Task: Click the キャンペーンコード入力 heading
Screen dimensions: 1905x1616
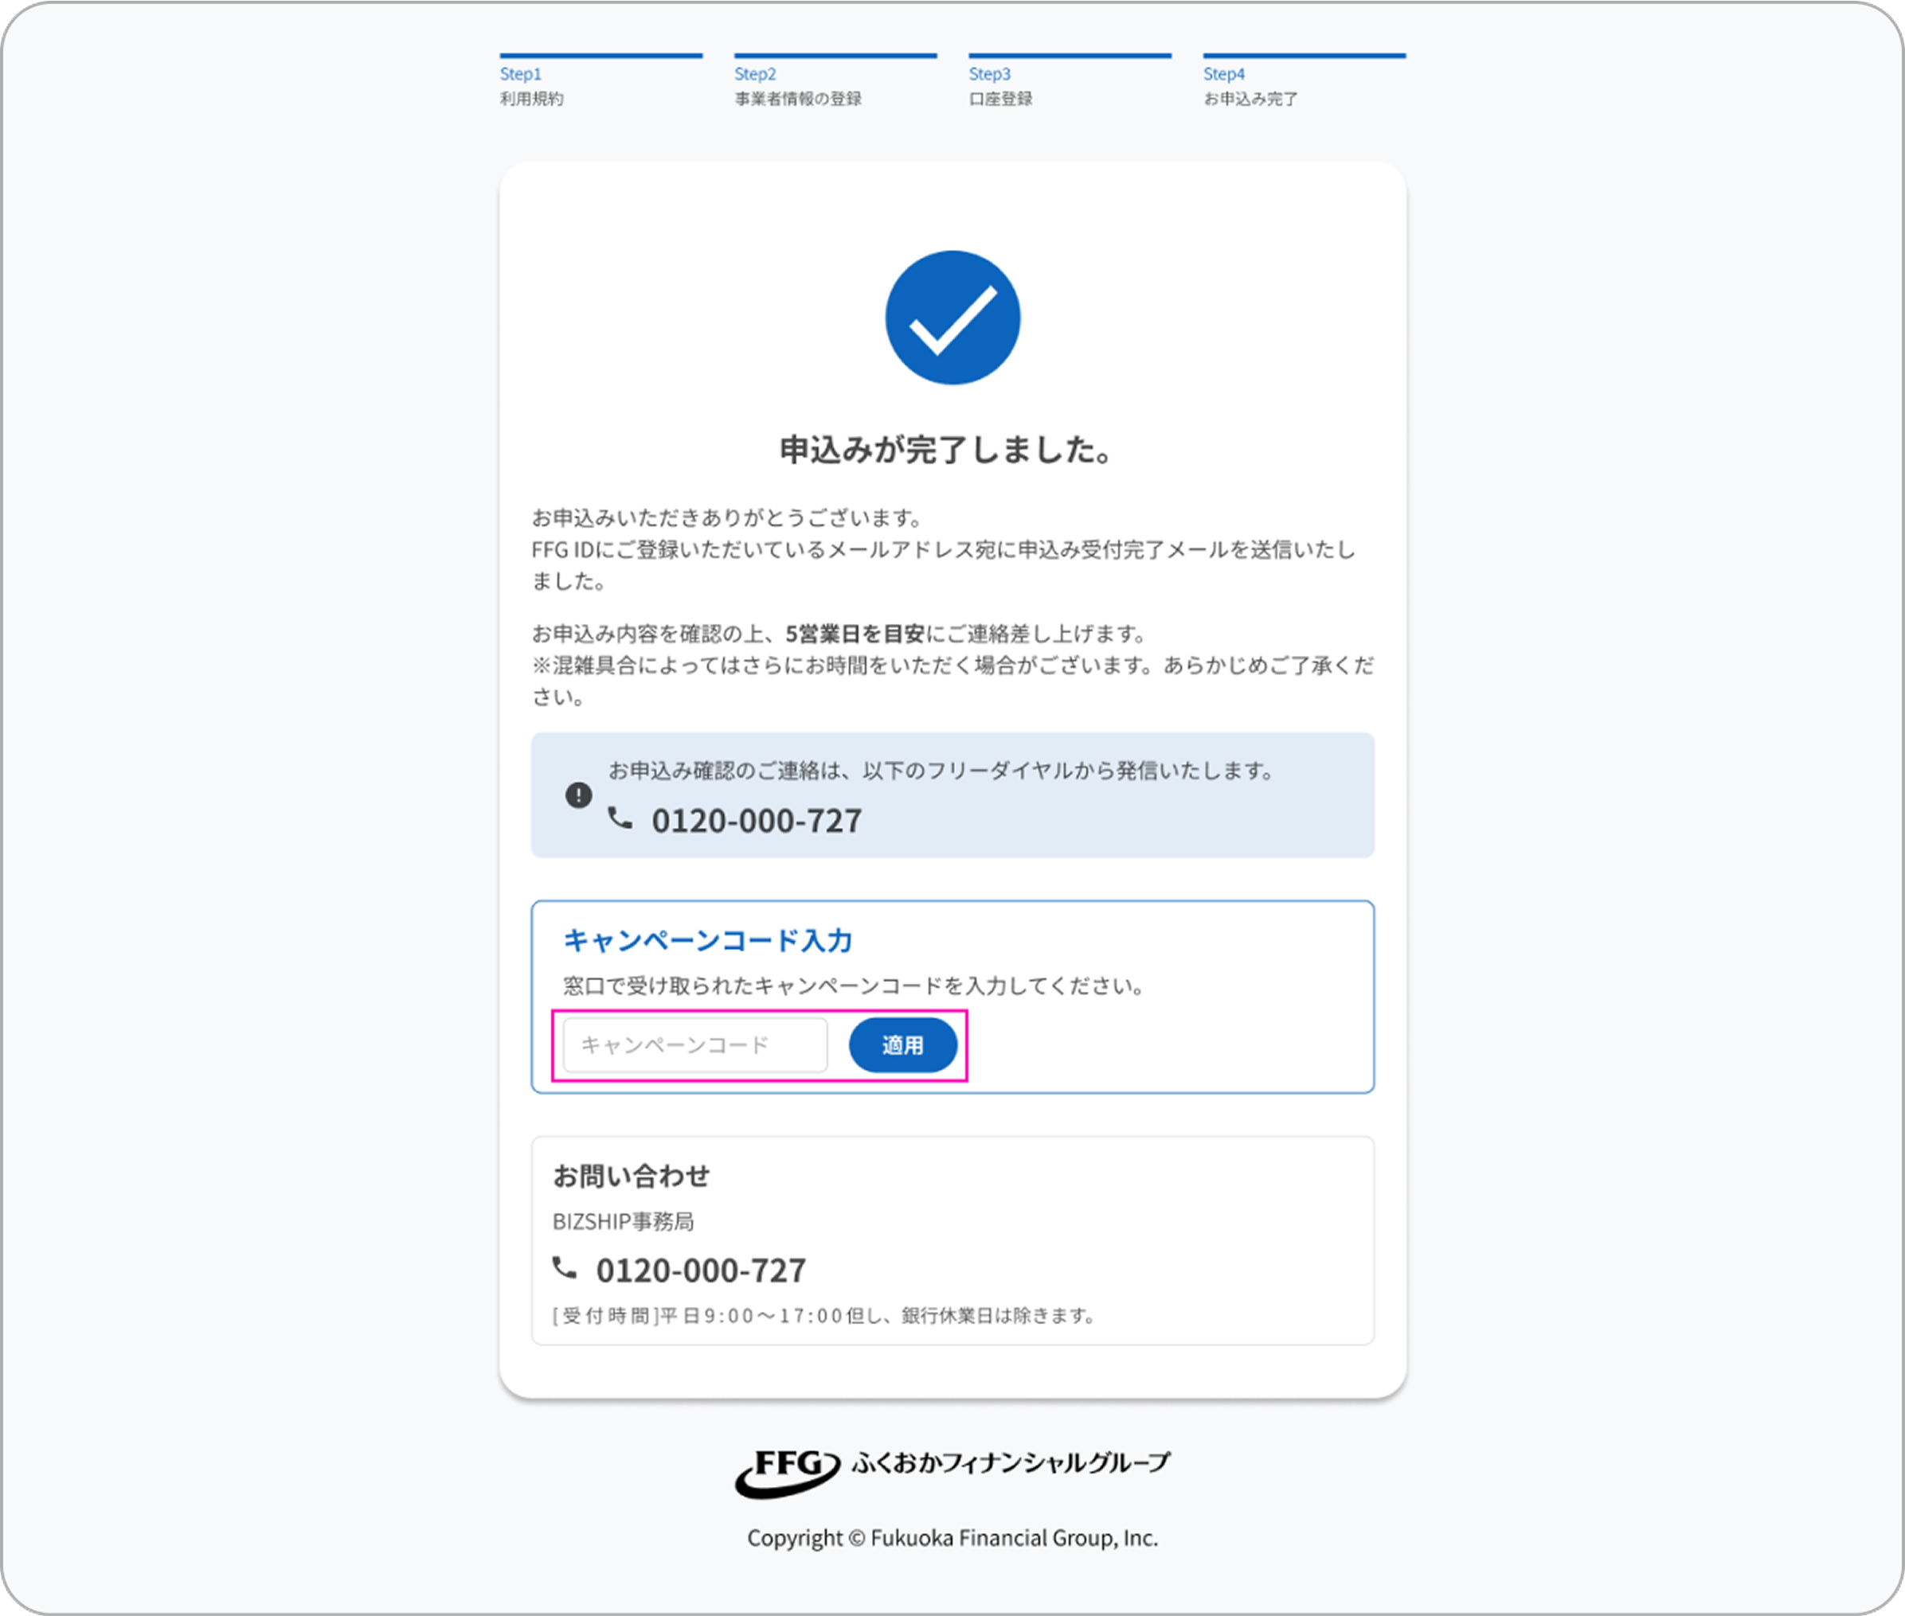Action: (708, 941)
